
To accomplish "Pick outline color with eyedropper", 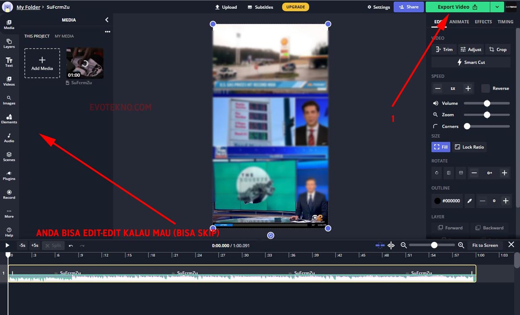I will 469,201.
